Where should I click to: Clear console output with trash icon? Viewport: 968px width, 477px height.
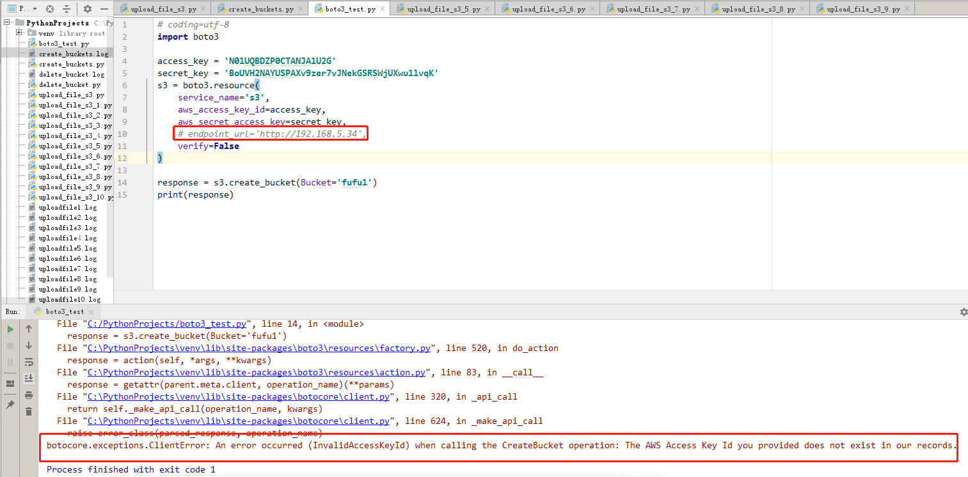pos(29,412)
